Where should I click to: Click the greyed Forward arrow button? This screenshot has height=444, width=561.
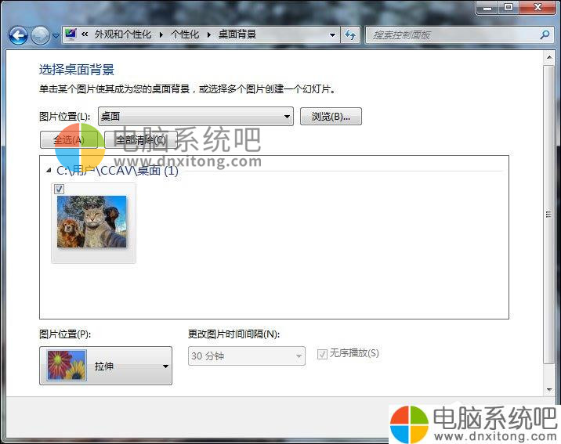click(x=40, y=36)
